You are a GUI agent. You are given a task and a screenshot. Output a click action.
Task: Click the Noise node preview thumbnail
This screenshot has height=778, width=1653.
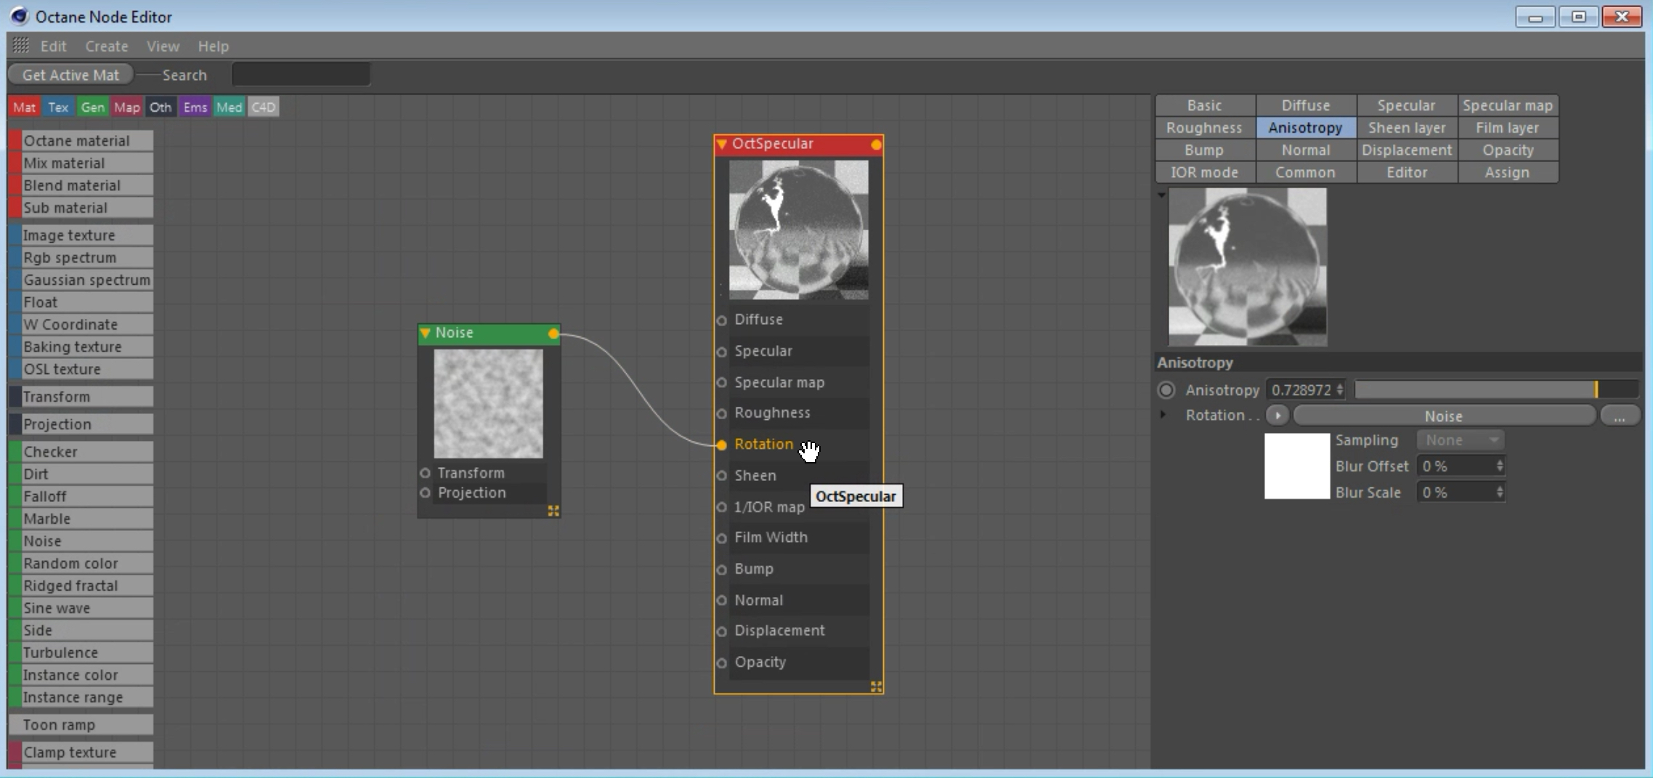[488, 404]
